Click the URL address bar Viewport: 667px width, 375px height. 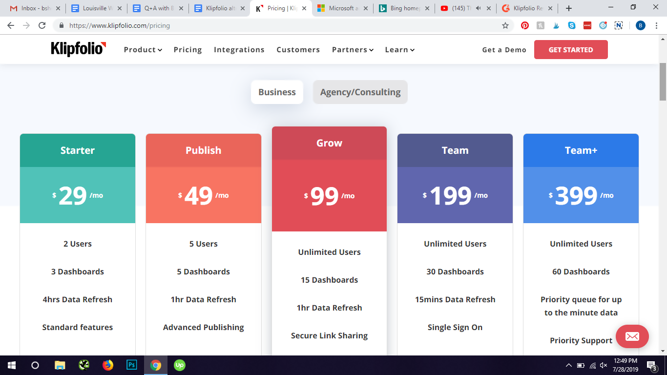tap(283, 25)
